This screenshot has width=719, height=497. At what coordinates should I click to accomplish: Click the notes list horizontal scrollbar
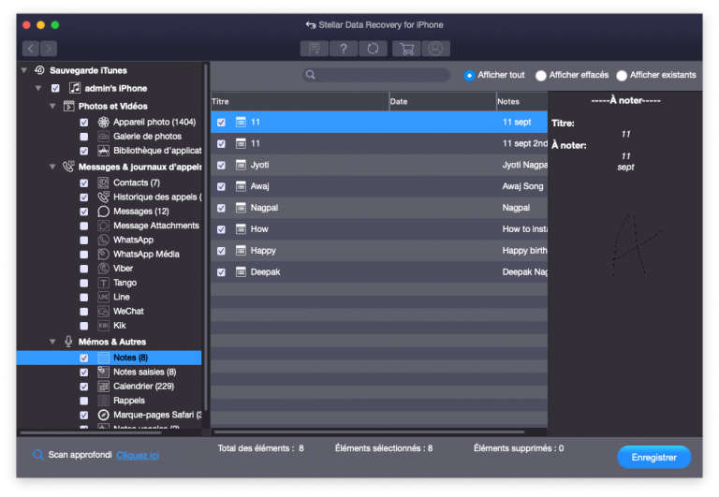[369, 431]
